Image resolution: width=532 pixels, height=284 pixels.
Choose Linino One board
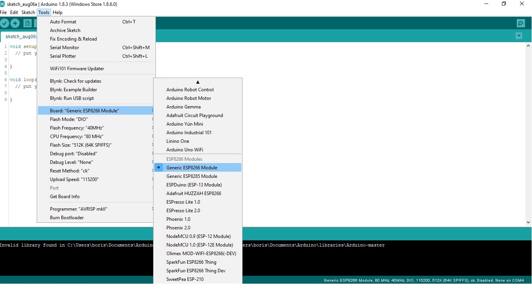click(198, 141)
